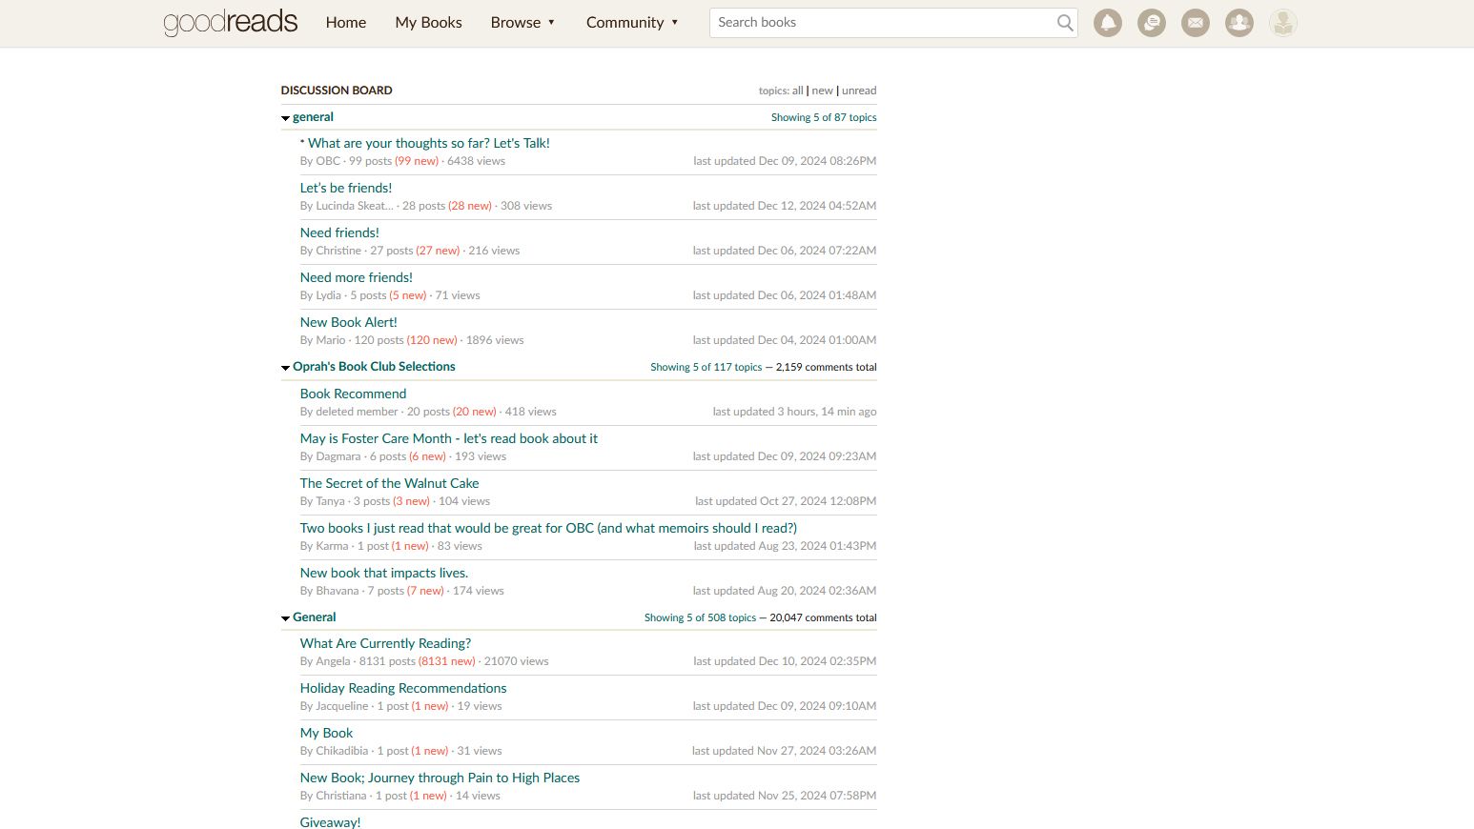This screenshot has height=829, width=1474.
Task: Click 'By Angela · 8131 posts' text
Action: tap(358, 661)
